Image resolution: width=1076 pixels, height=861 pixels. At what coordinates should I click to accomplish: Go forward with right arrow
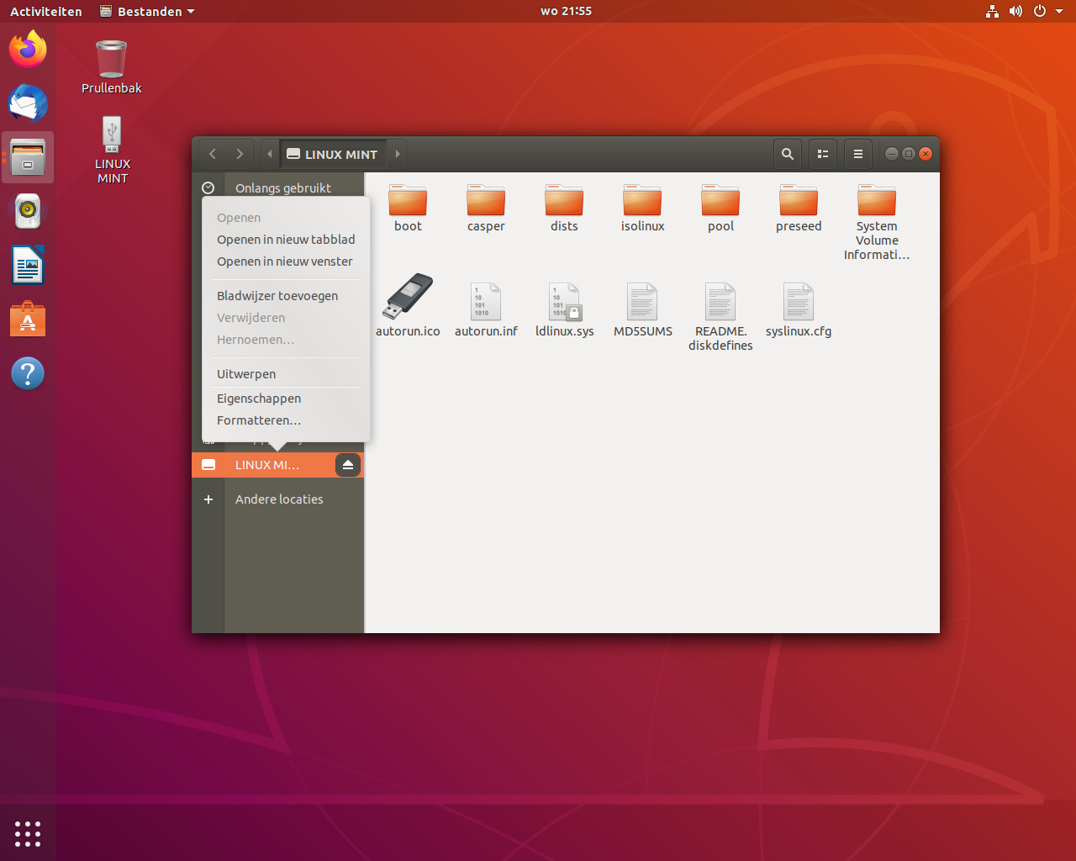240,154
